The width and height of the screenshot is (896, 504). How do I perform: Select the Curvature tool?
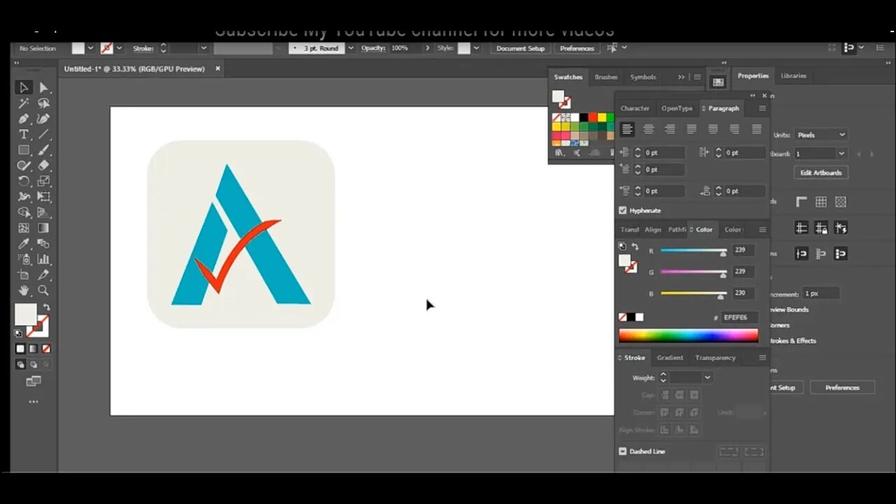[43, 118]
